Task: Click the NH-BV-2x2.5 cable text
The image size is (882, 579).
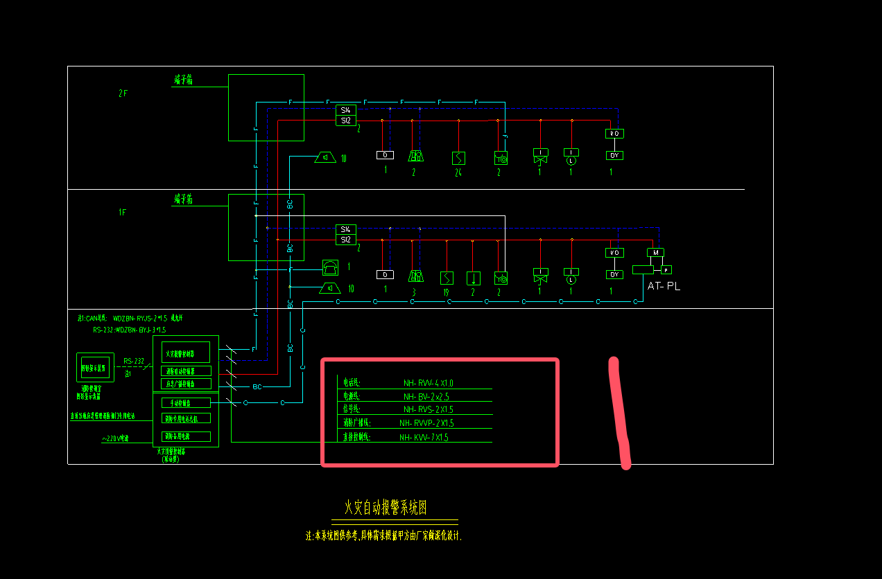Action: pyautogui.click(x=426, y=397)
